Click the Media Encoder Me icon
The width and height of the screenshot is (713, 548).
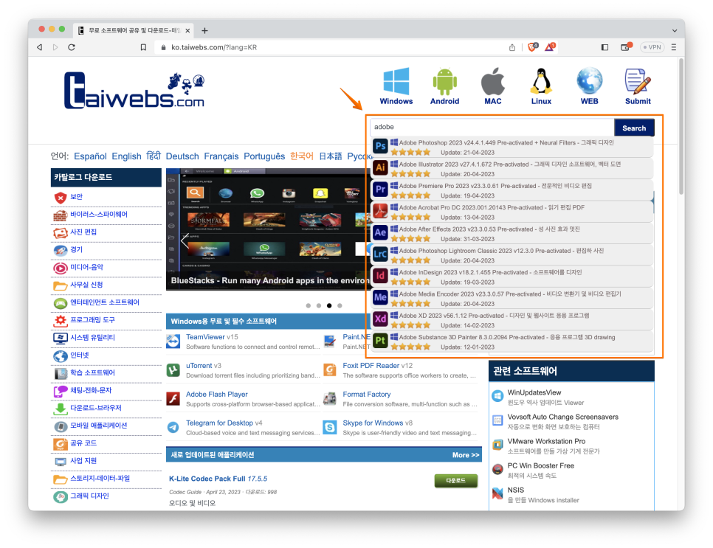380,298
